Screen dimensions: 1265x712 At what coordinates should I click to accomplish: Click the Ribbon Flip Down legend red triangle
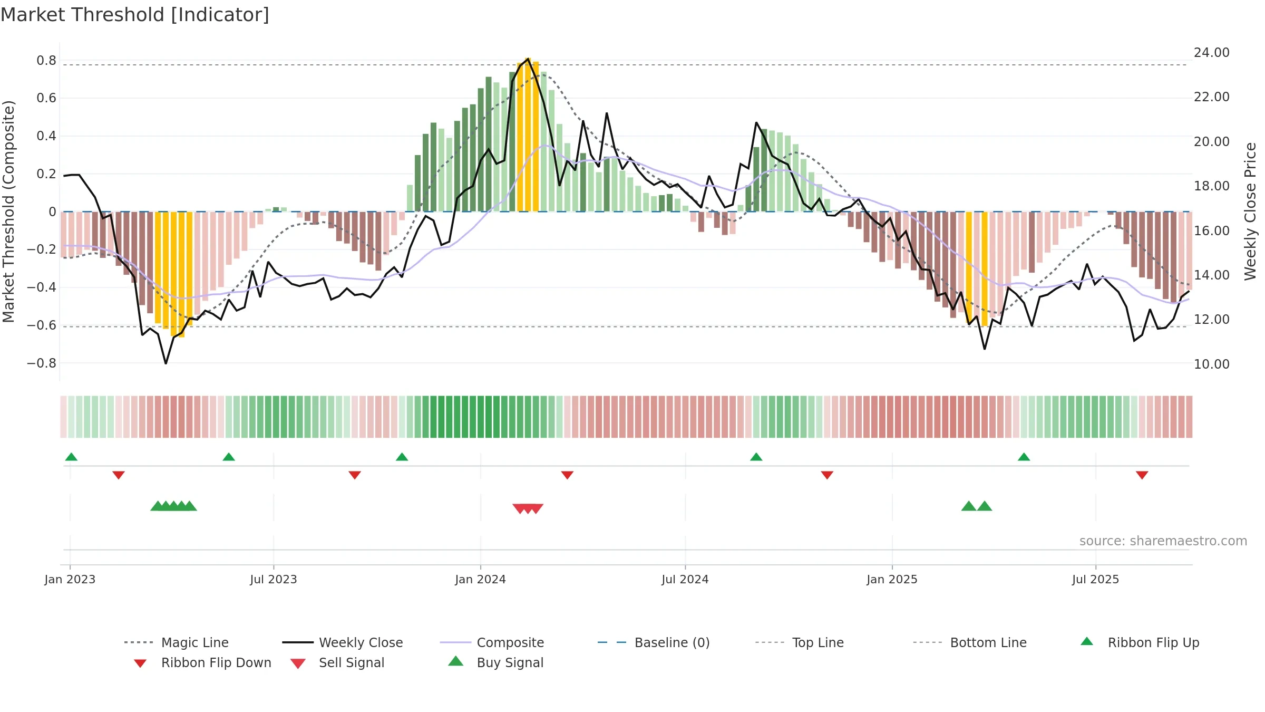click(x=140, y=663)
